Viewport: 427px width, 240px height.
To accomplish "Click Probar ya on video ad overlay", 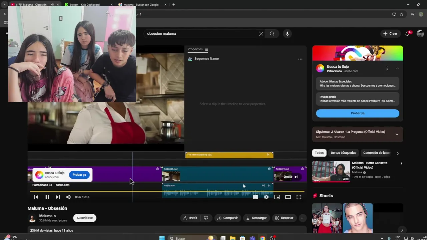I will pyautogui.click(x=79, y=175).
